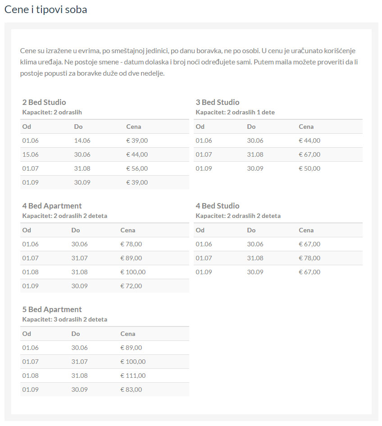
Task: Click the '4 Bed Studio' table title
Action: click(218, 206)
